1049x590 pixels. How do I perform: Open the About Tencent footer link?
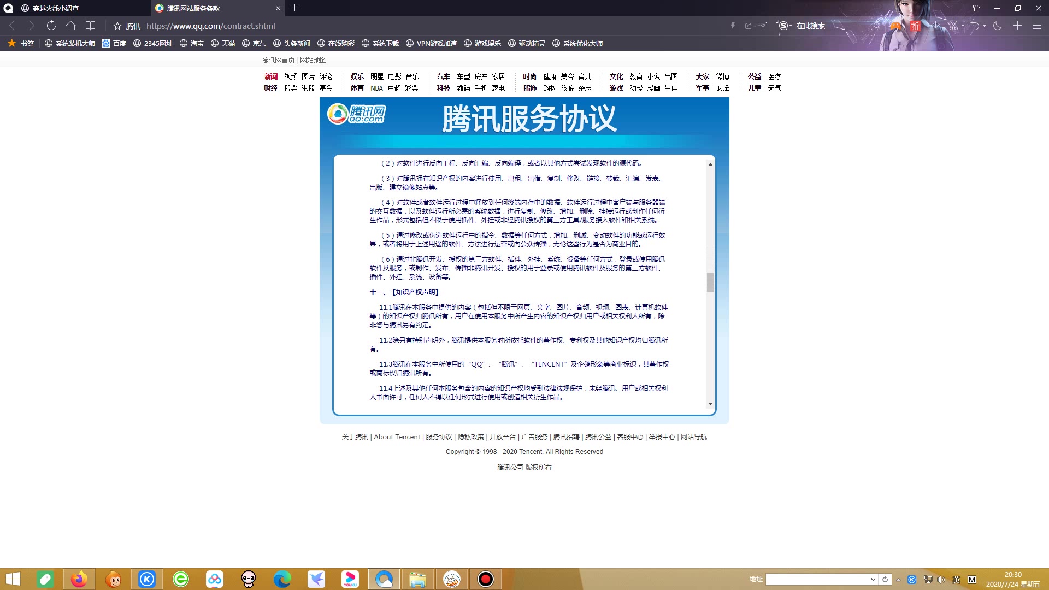(397, 437)
